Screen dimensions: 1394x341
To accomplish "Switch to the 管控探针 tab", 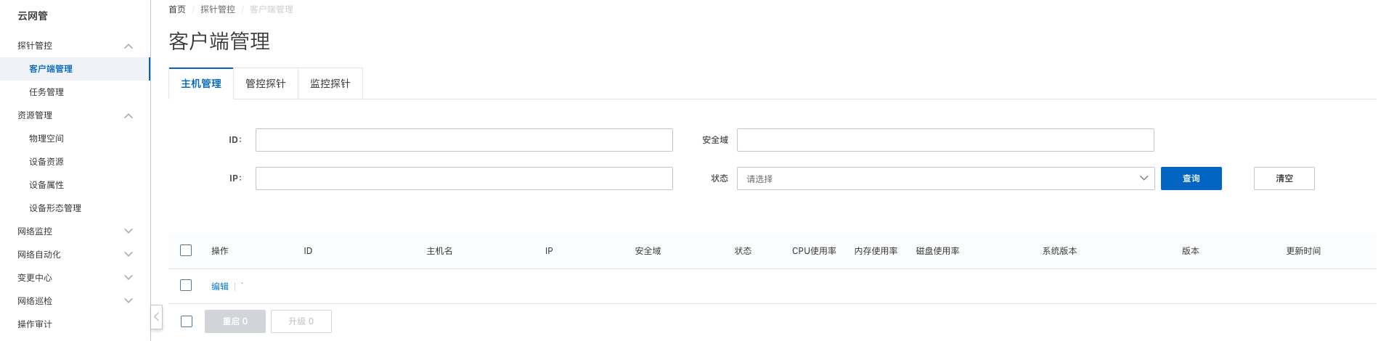I will coord(266,83).
